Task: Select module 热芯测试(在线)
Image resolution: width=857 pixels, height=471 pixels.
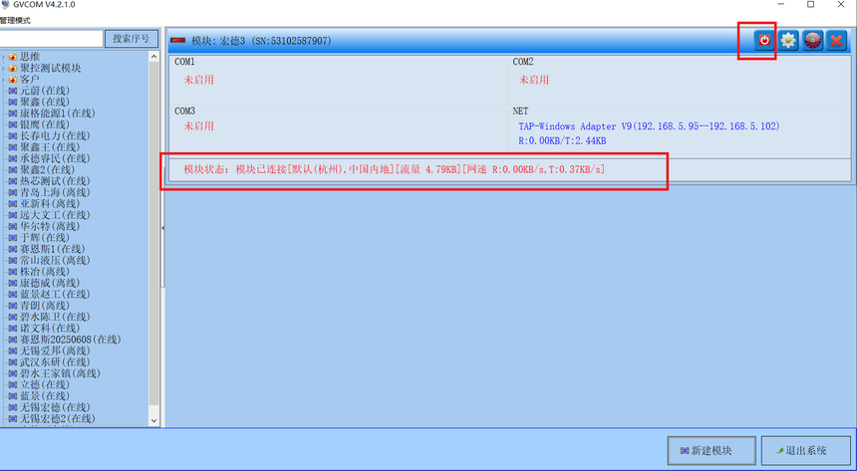Action: click(x=55, y=181)
